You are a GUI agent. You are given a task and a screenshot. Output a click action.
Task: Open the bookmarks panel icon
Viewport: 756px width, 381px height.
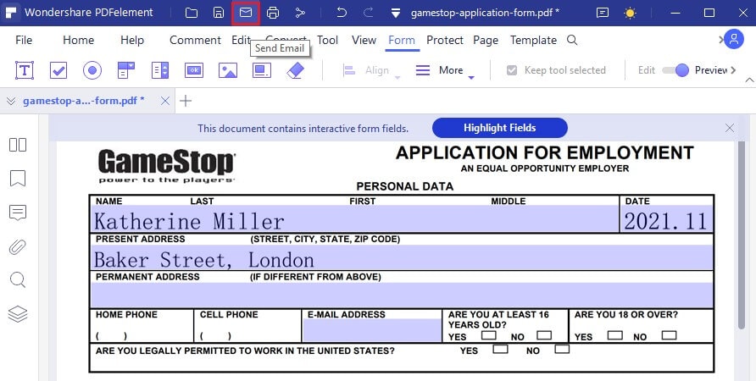click(x=18, y=178)
